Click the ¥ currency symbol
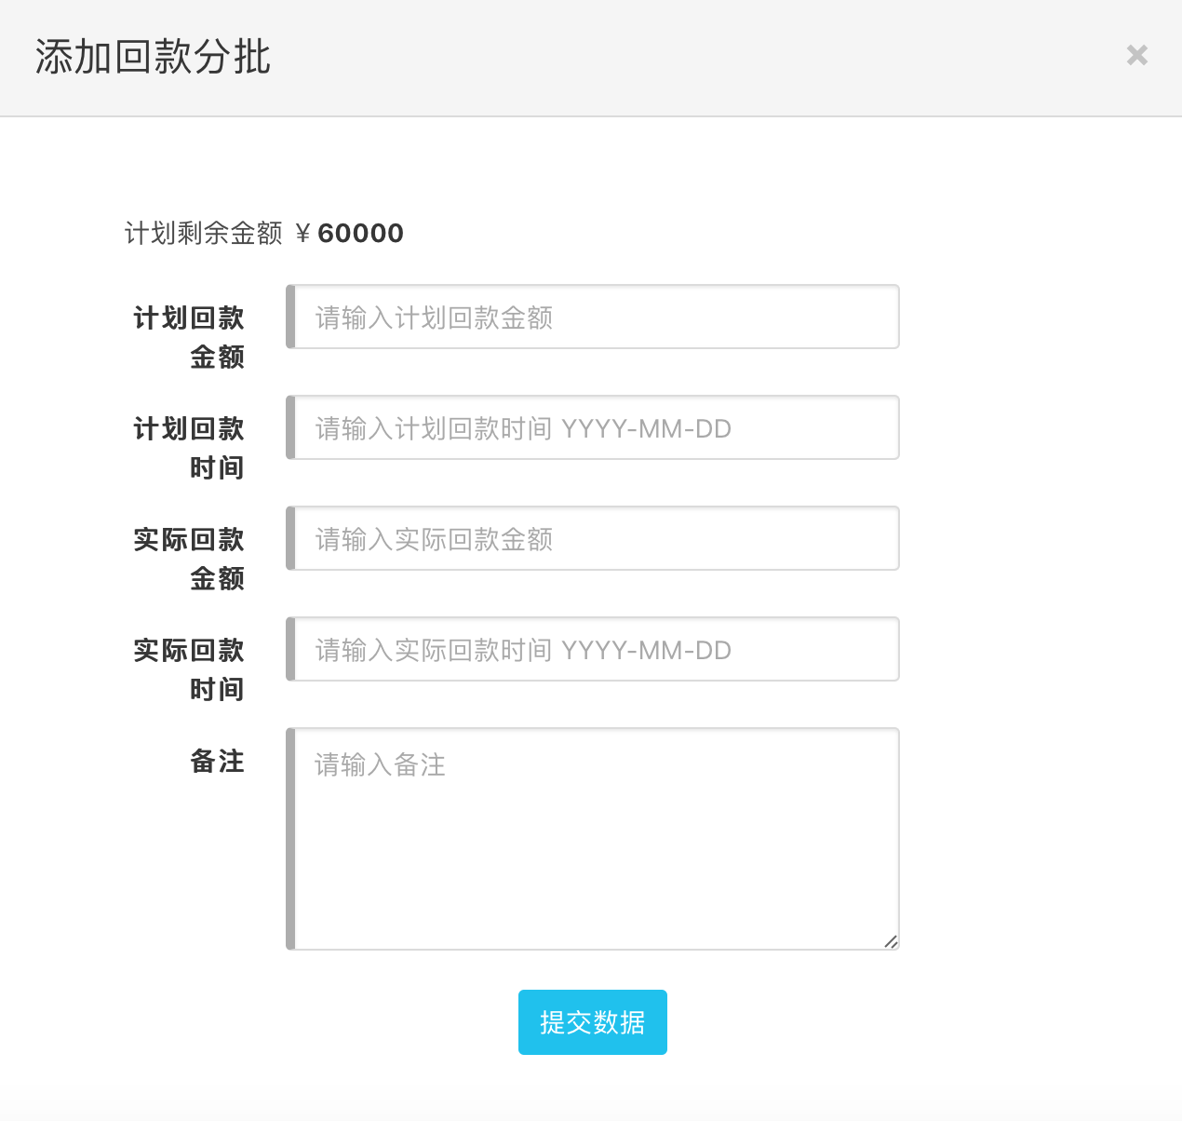 tap(302, 234)
